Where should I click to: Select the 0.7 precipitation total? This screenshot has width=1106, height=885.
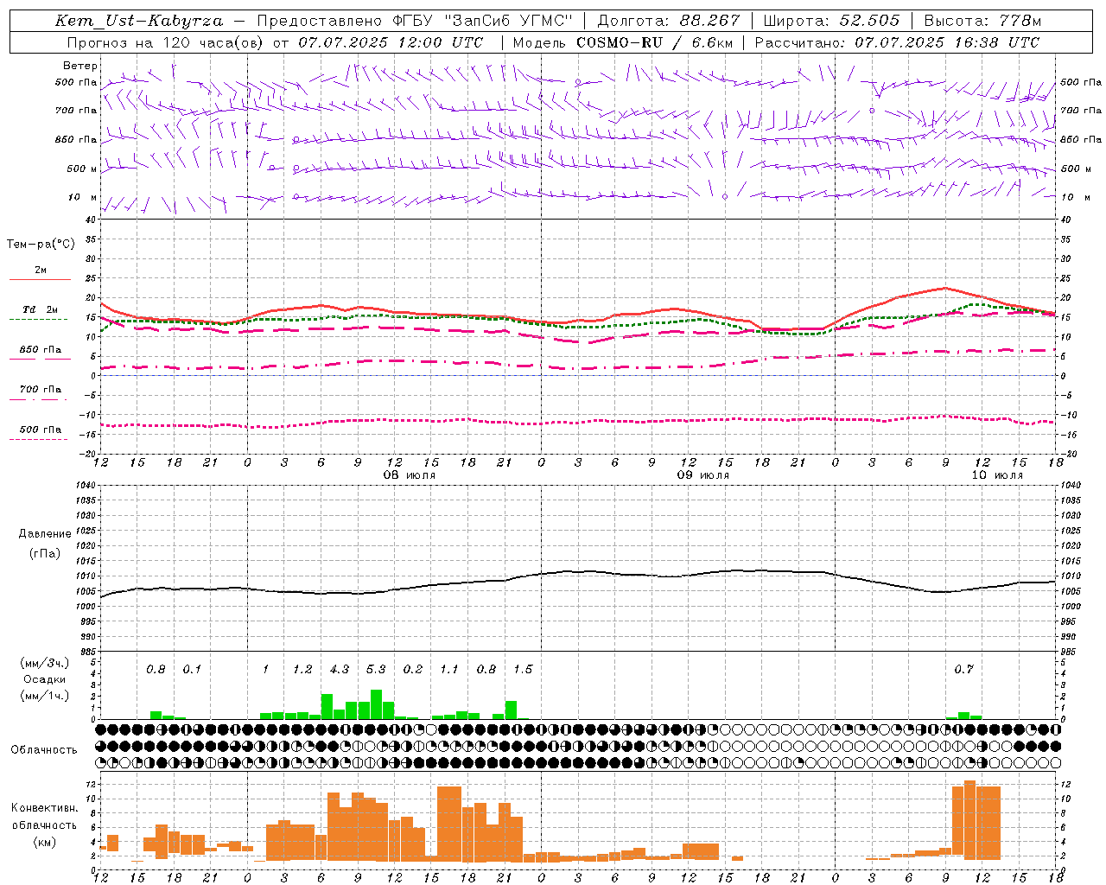[963, 670]
